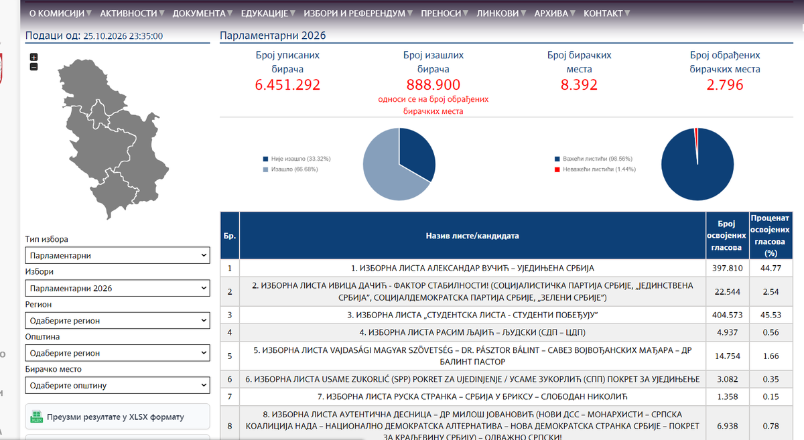
Task: Open the Регион dropdown
Action: click(117, 321)
